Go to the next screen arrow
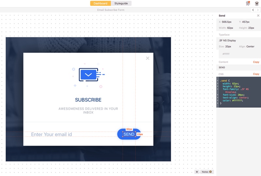This screenshot has height=176, width=261. tap(258, 10)
